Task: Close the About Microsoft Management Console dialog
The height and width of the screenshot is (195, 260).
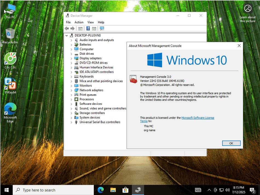Action: point(239,46)
